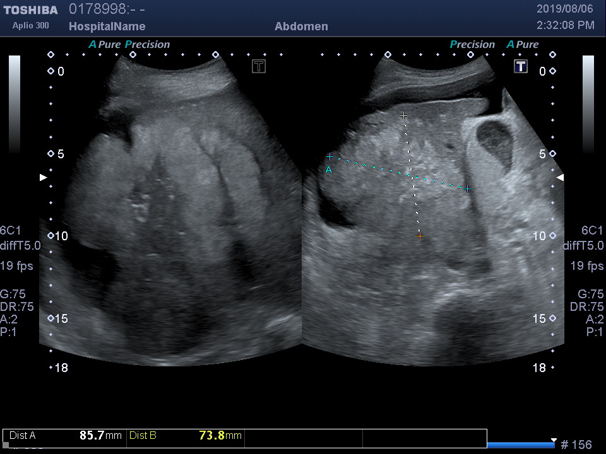Click the right A:2 parameter
606x454 pixels.
tap(595, 319)
